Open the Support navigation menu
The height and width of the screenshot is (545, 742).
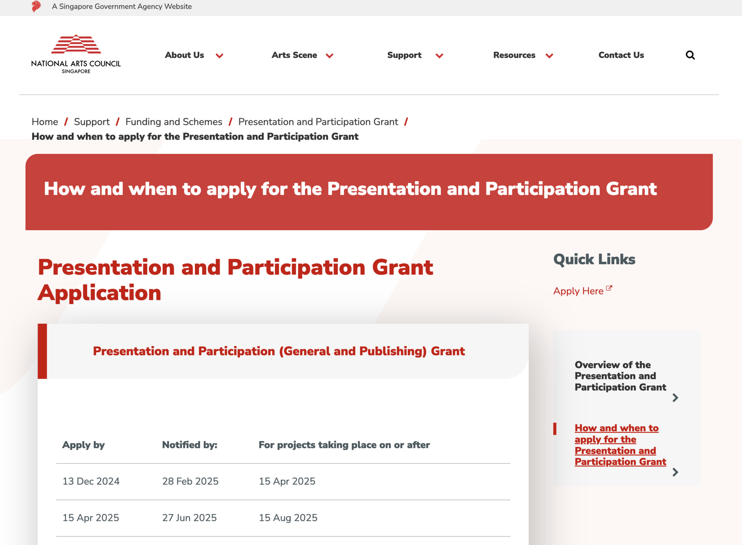point(404,55)
